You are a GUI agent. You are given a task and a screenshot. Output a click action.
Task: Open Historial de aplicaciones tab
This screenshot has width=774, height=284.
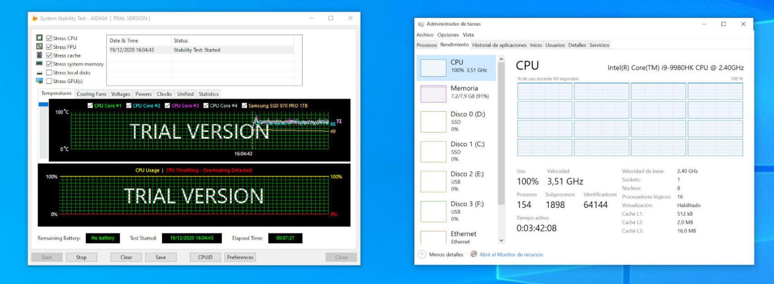point(499,45)
